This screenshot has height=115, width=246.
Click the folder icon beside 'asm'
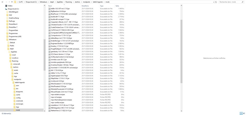[x=15, y=86]
